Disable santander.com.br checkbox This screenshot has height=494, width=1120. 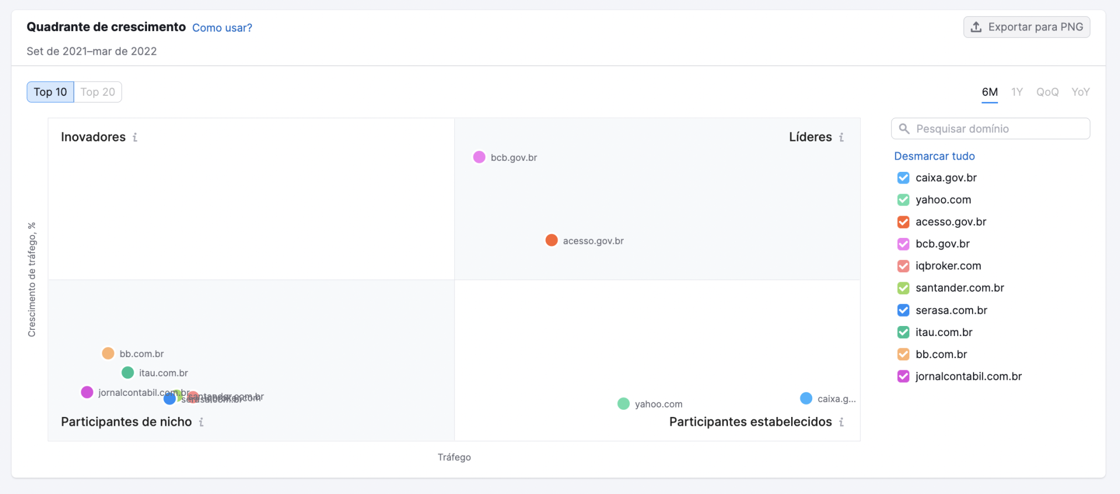[x=903, y=288]
